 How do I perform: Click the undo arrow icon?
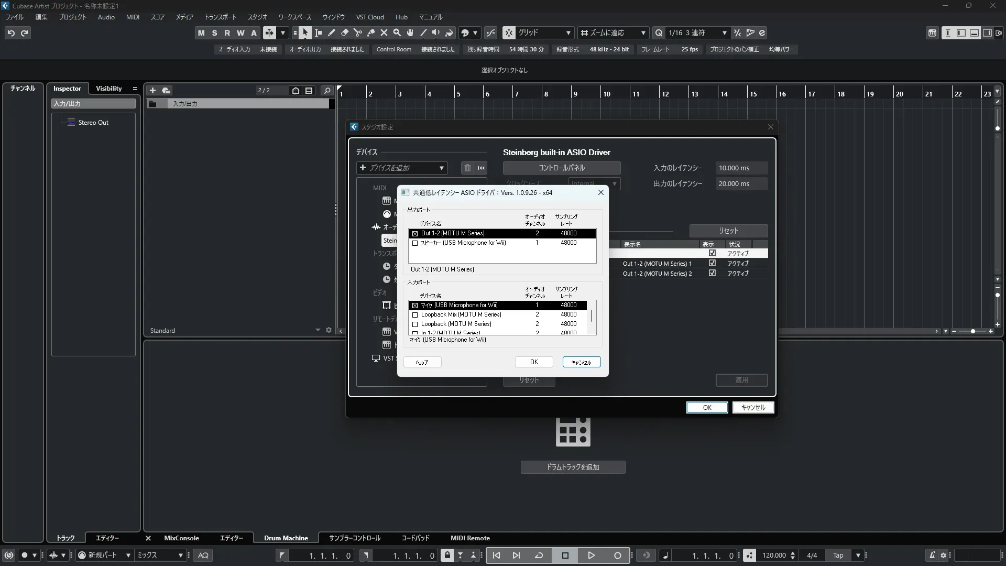point(11,32)
